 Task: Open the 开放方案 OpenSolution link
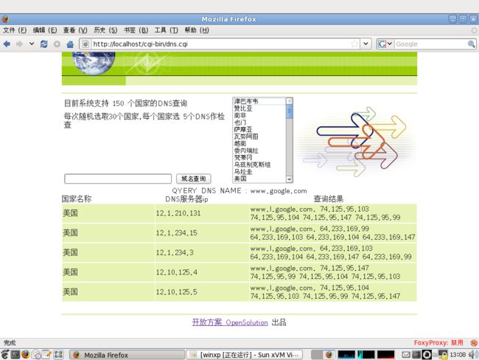coord(230,322)
